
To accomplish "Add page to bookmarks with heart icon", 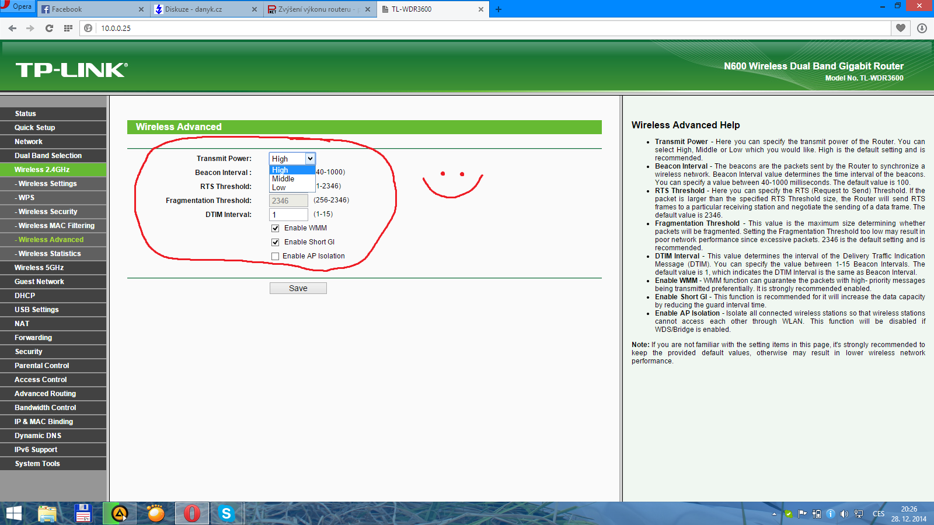I will pos(901,28).
